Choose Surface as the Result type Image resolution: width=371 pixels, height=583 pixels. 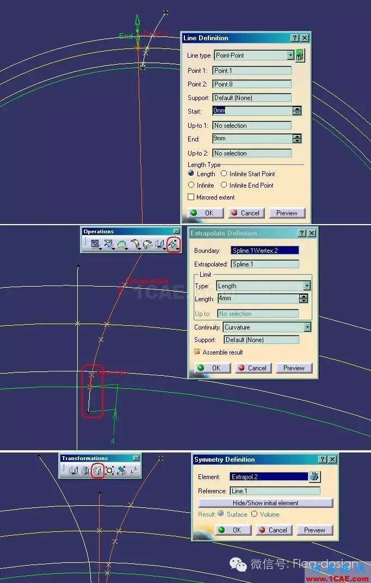(x=221, y=514)
